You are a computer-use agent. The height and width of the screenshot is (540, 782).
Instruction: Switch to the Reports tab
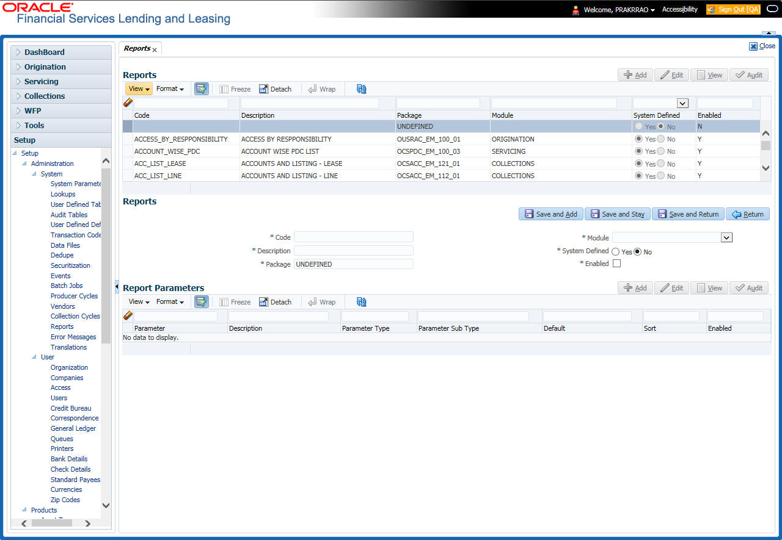[137, 49]
